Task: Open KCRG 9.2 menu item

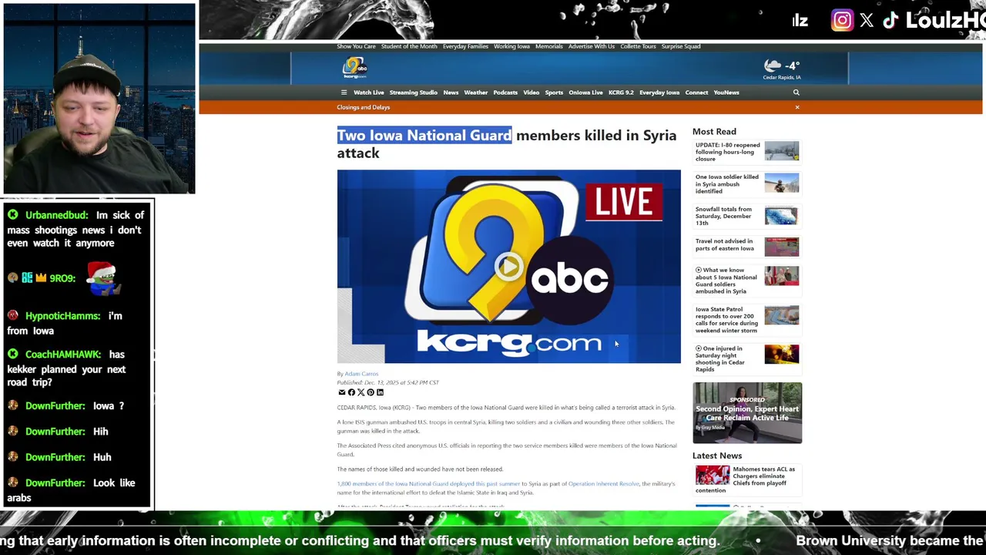Action: click(621, 92)
